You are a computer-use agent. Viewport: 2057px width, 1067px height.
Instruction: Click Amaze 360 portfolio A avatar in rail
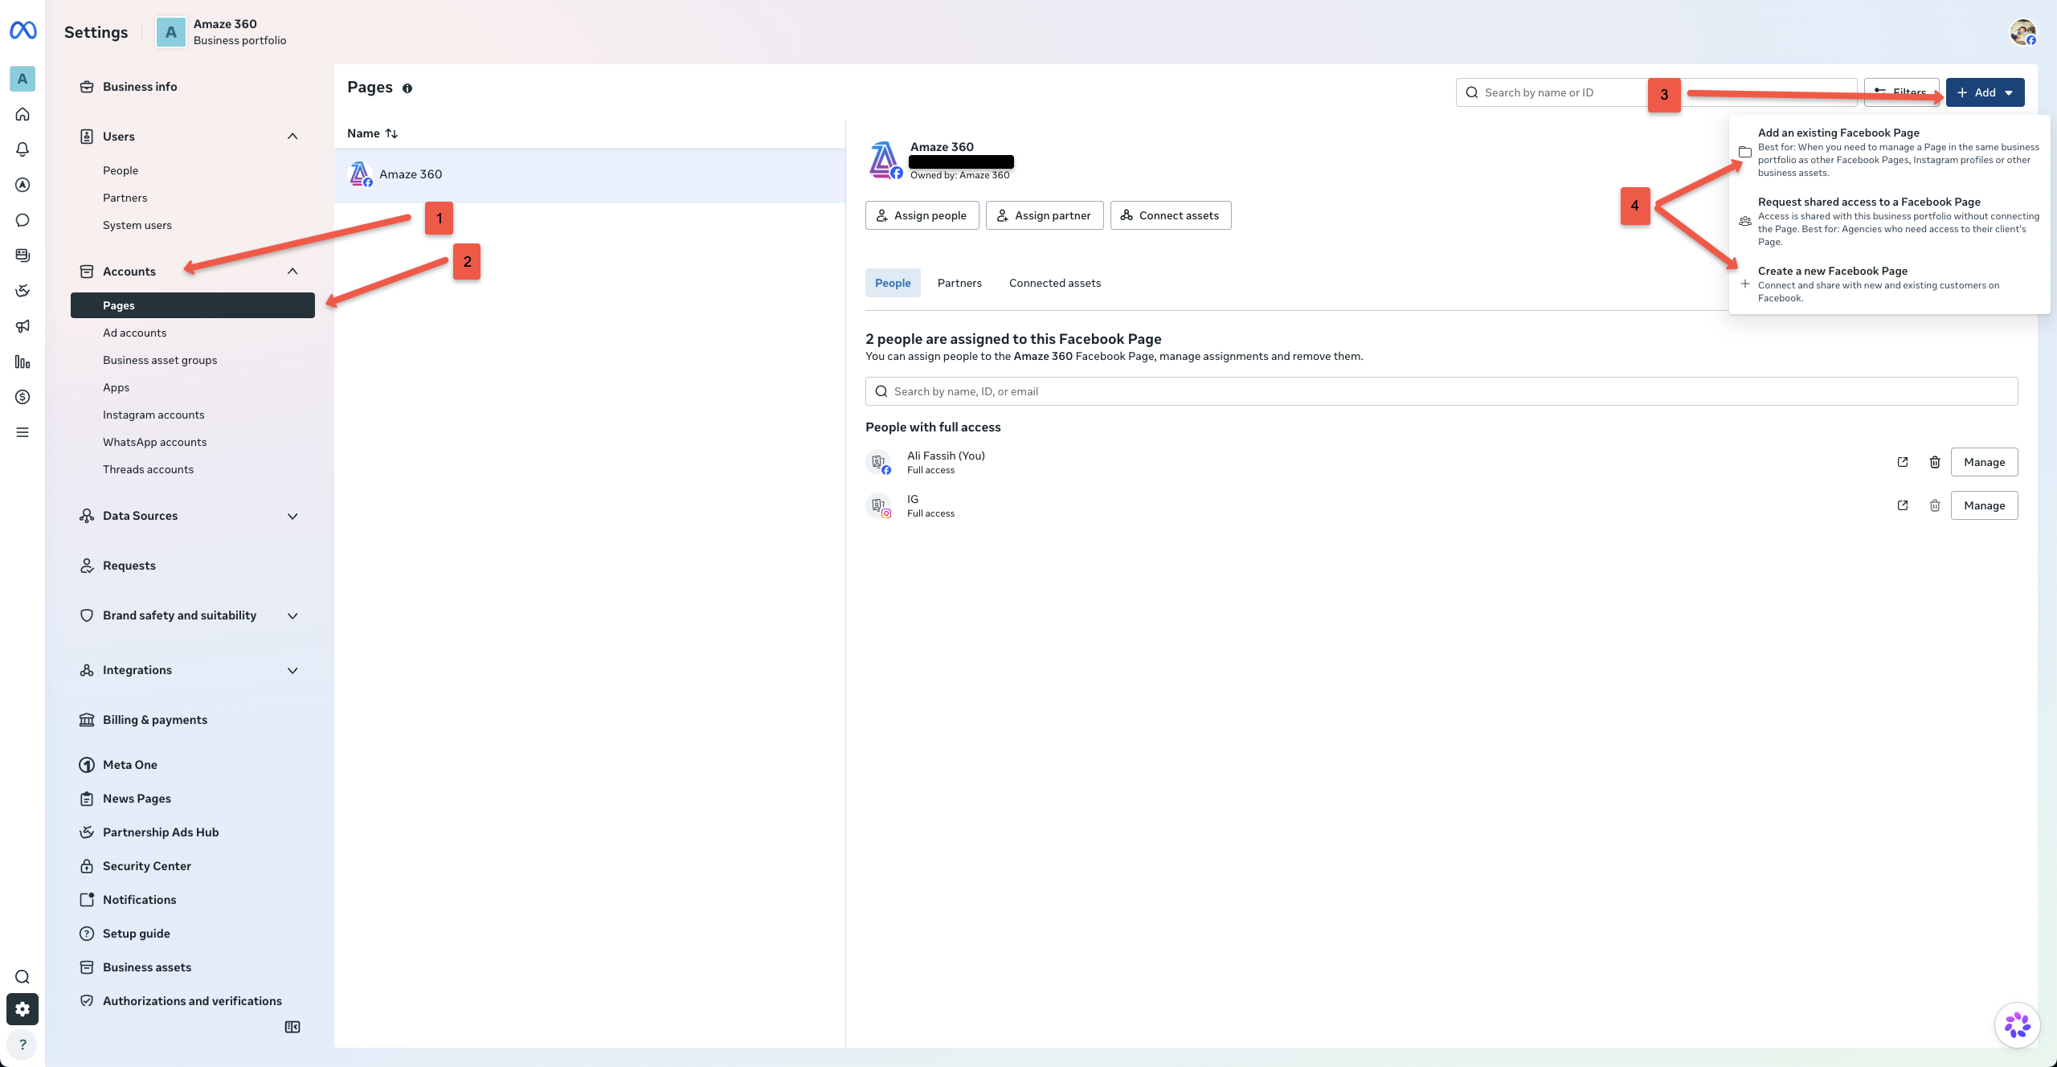[x=22, y=79]
